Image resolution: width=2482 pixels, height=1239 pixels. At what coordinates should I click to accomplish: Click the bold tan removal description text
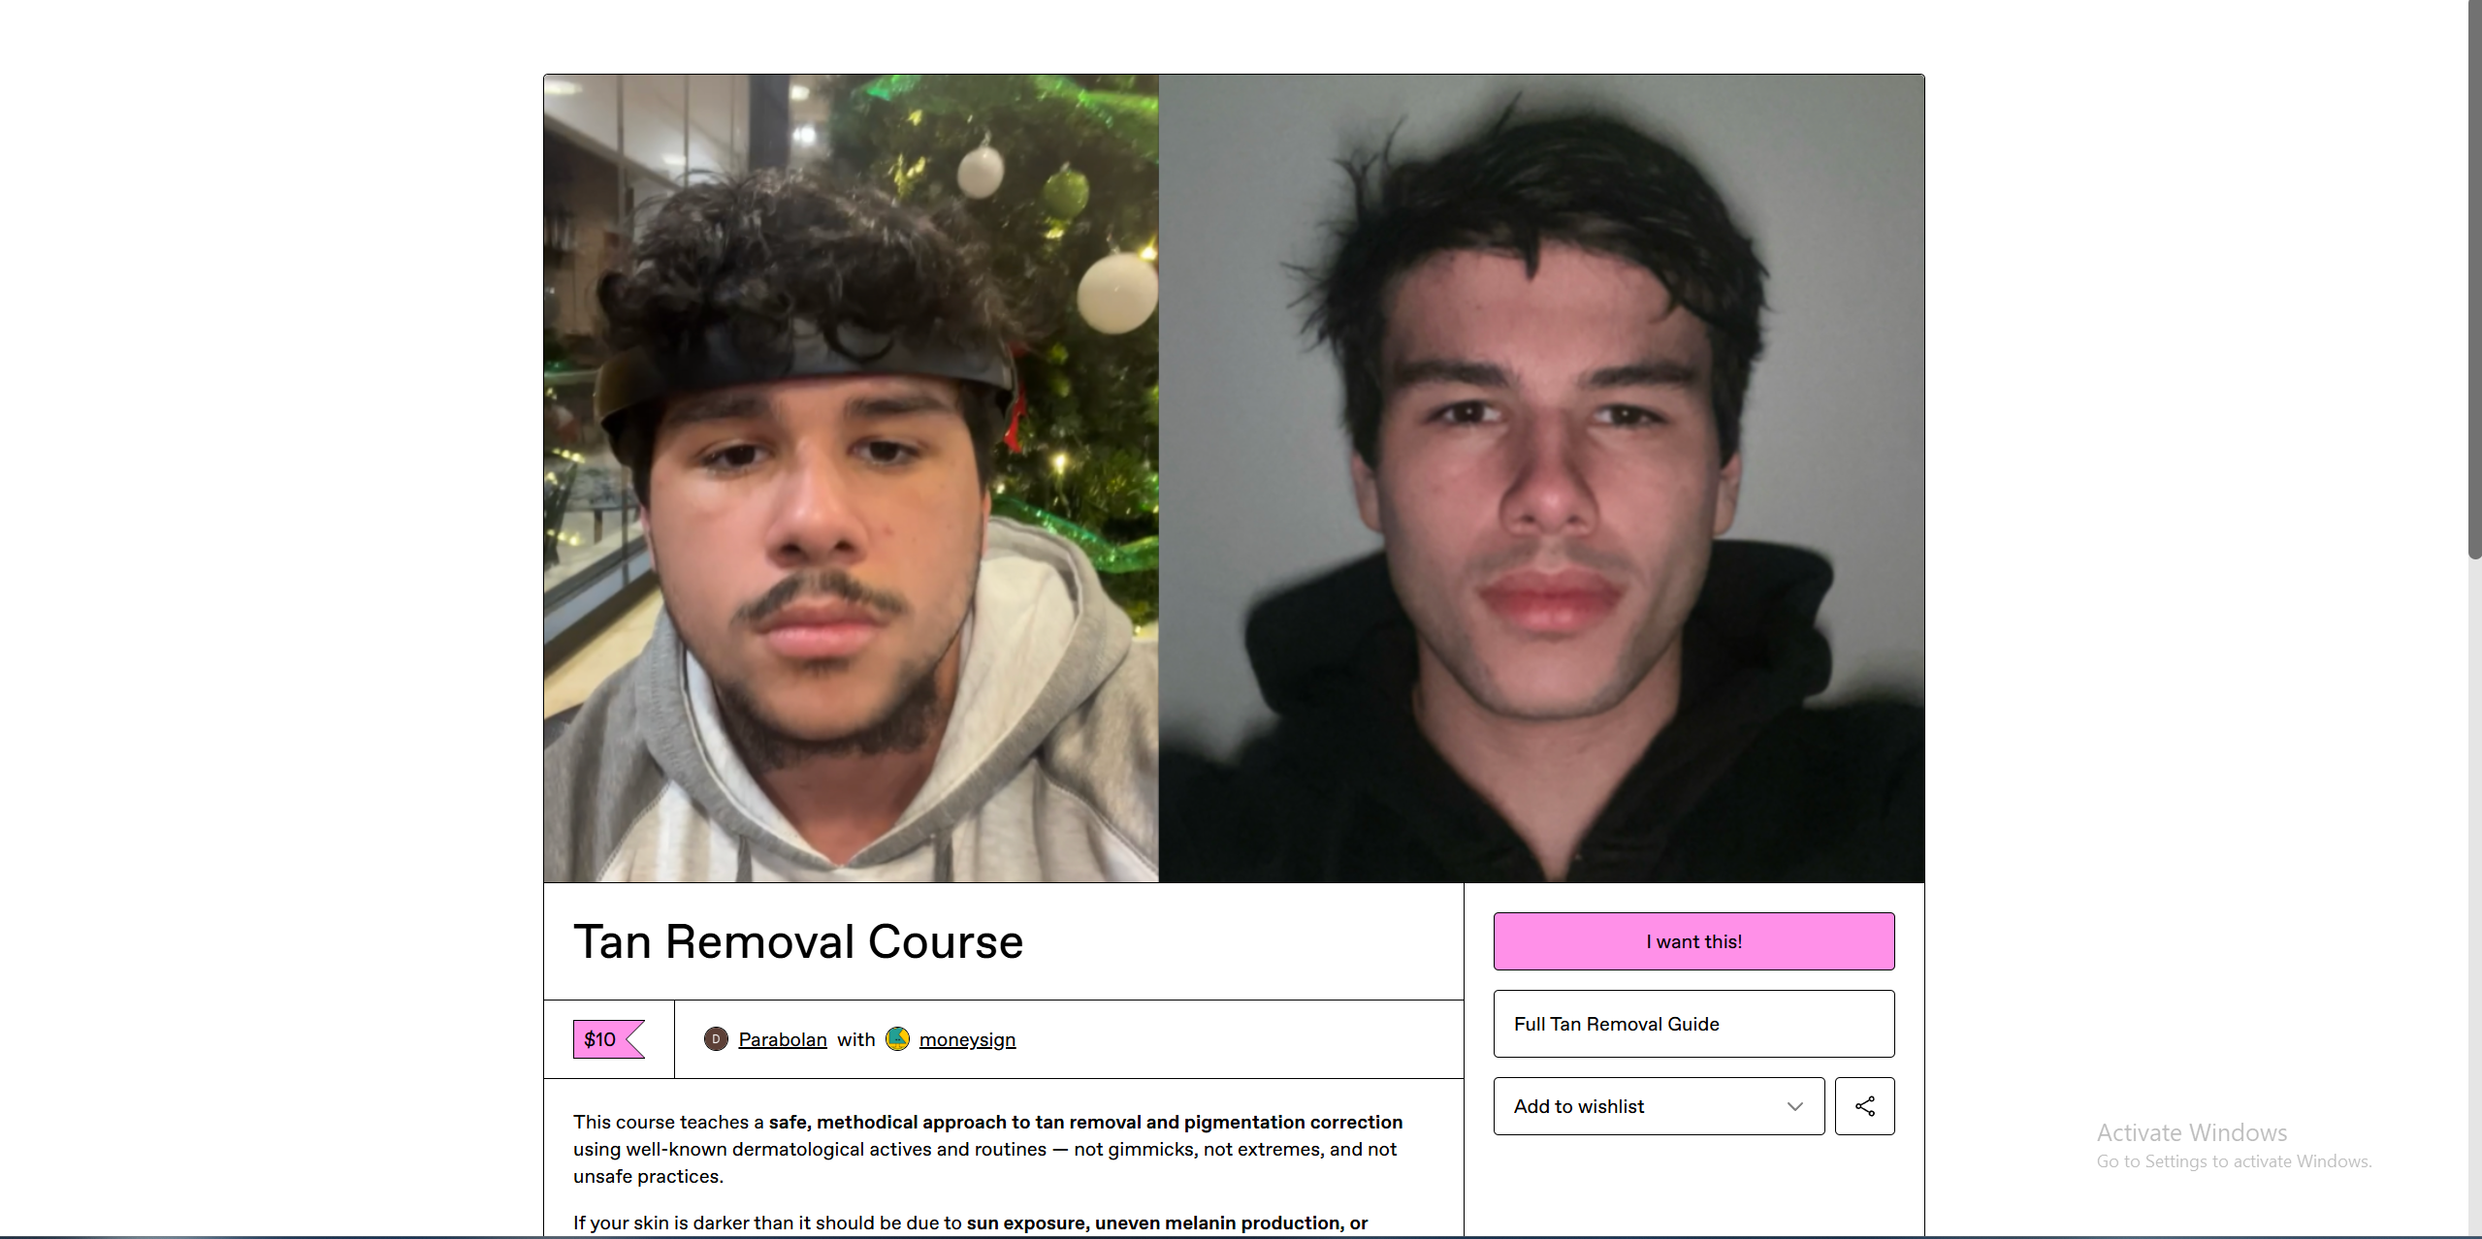coord(1085,1122)
